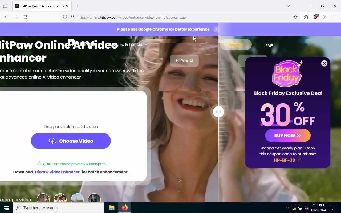The image size is (341, 213).
Task: Open a new browser tab
Action: point(77,6)
